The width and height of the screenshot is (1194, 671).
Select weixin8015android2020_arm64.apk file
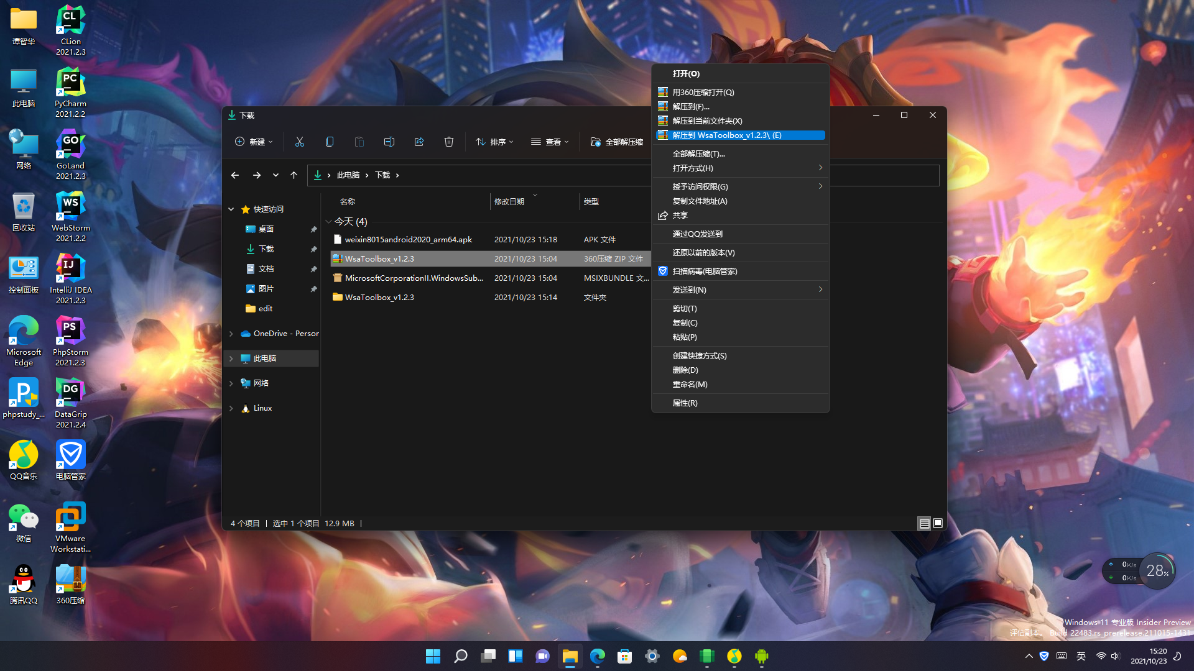pyautogui.click(x=408, y=239)
